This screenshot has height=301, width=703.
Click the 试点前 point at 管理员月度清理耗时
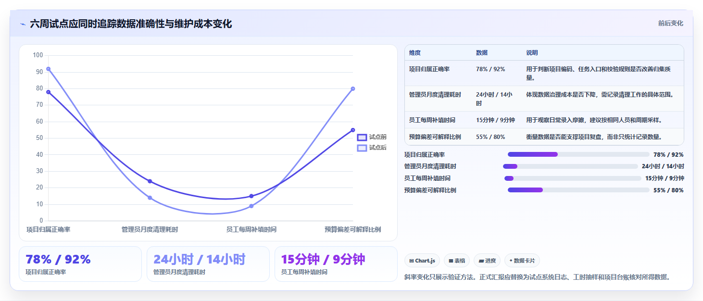pos(150,181)
